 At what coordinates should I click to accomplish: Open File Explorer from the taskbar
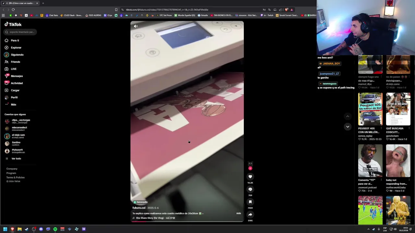pyautogui.click(x=19, y=229)
